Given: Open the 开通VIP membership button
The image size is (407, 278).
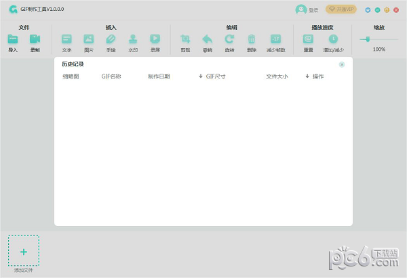Looking at the screenshot, I should point(341,9).
